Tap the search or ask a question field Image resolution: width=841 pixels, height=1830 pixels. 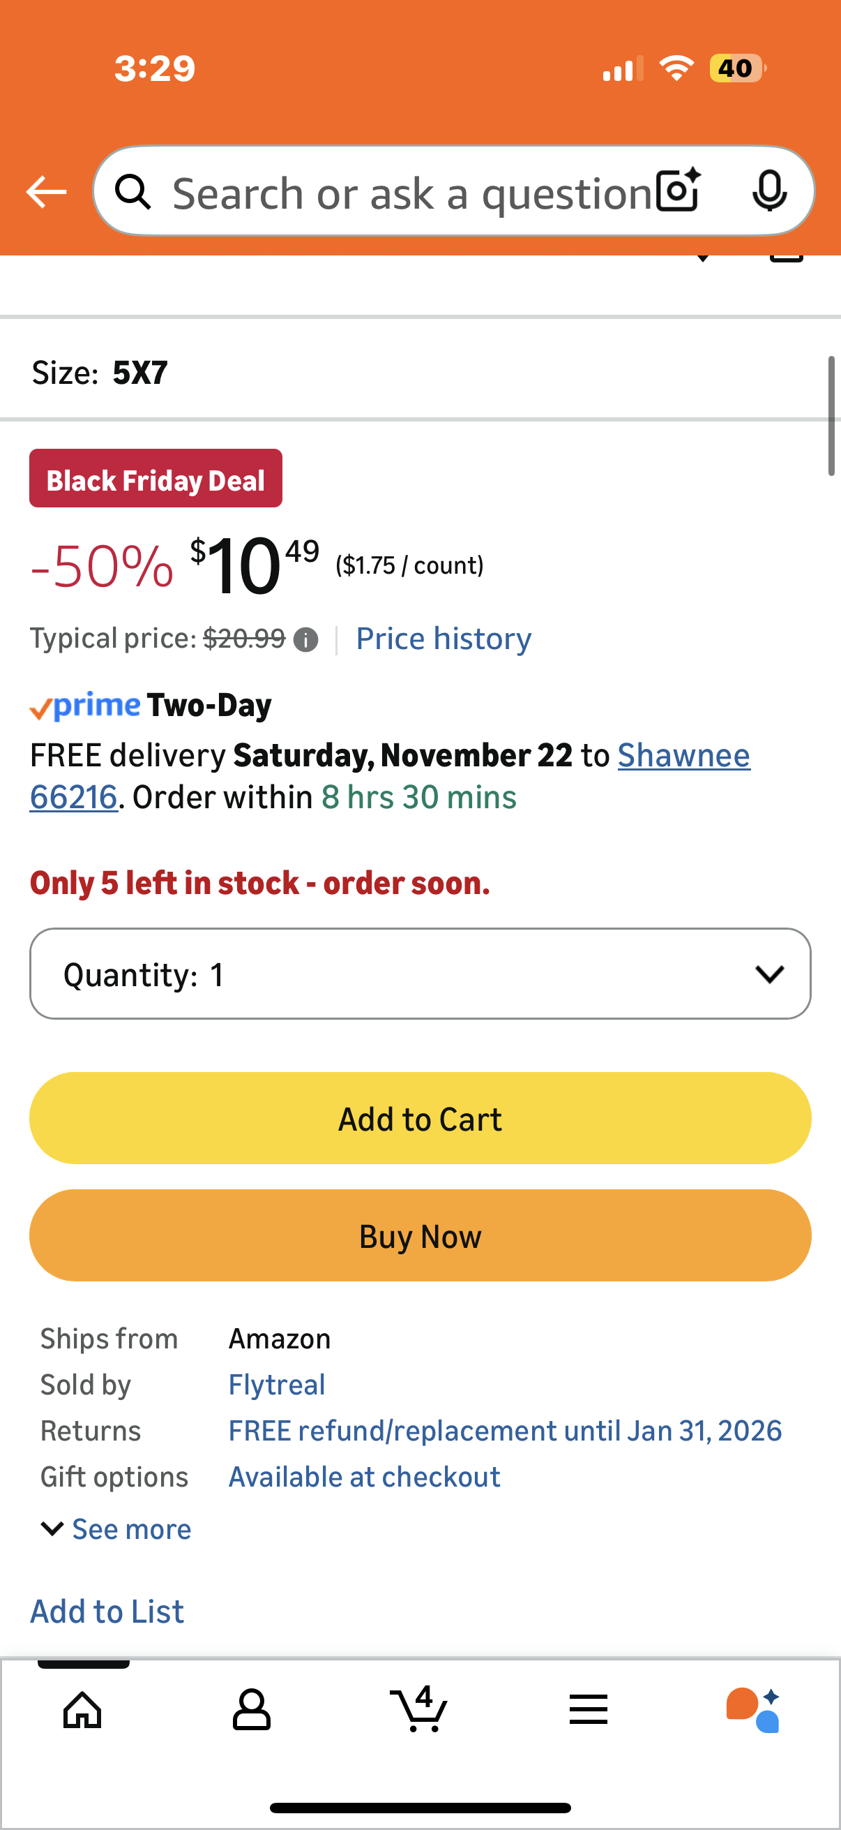coord(411,193)
